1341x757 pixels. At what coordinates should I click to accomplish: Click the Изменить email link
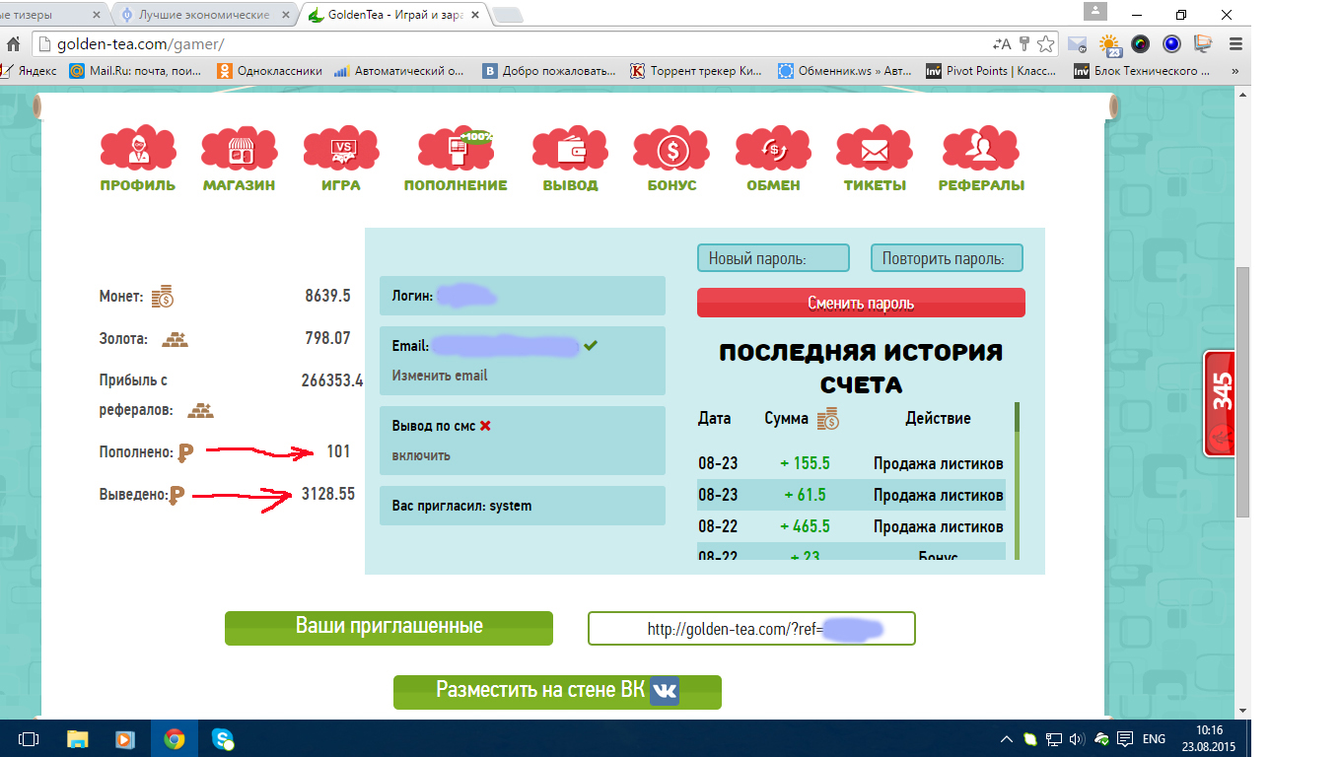click(x=440, y=376)
